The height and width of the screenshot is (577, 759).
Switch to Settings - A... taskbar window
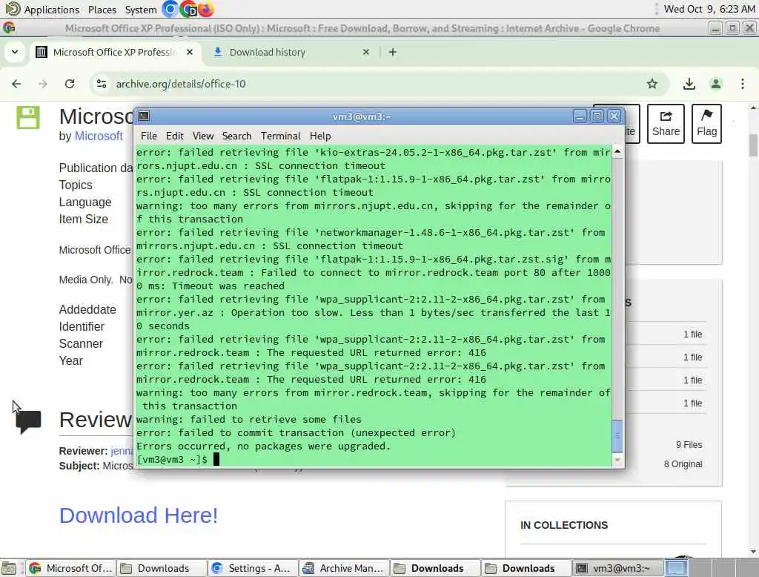click(253, 568)
